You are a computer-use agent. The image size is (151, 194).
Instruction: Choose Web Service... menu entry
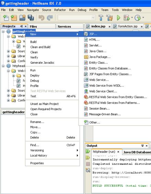tap(115, 80)
